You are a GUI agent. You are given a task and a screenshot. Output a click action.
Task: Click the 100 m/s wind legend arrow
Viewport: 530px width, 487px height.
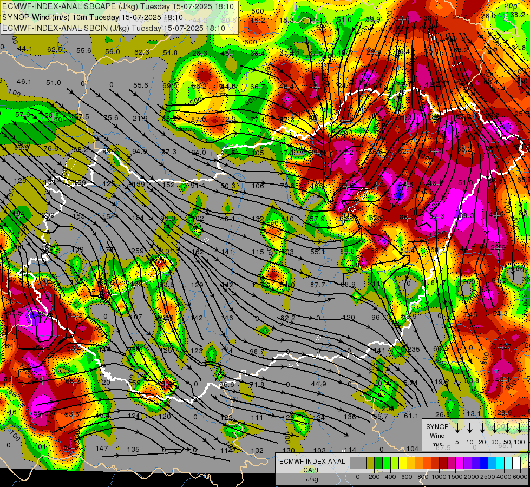click(x=520, y=427)
